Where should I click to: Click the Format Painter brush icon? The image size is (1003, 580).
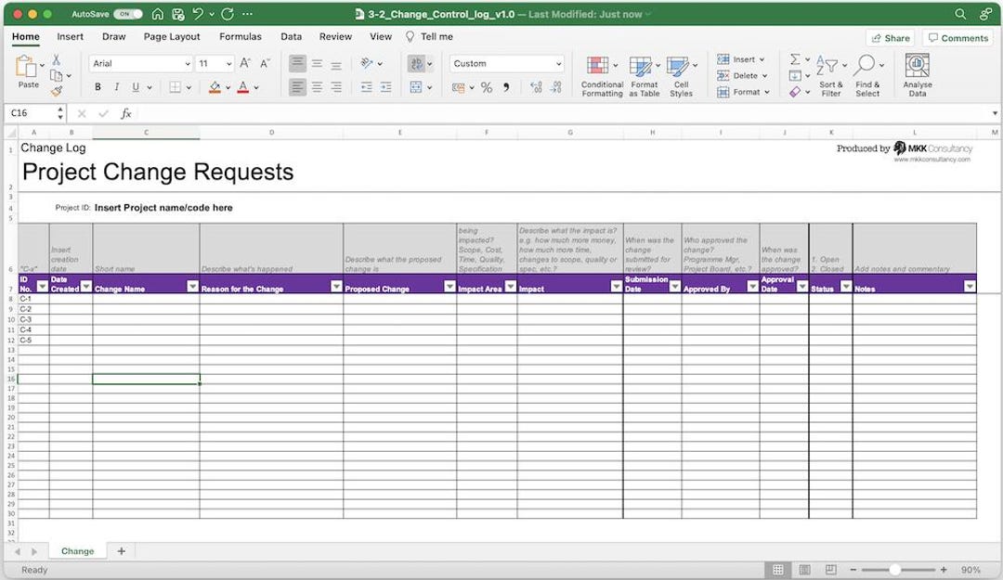[x=57, y=92]
